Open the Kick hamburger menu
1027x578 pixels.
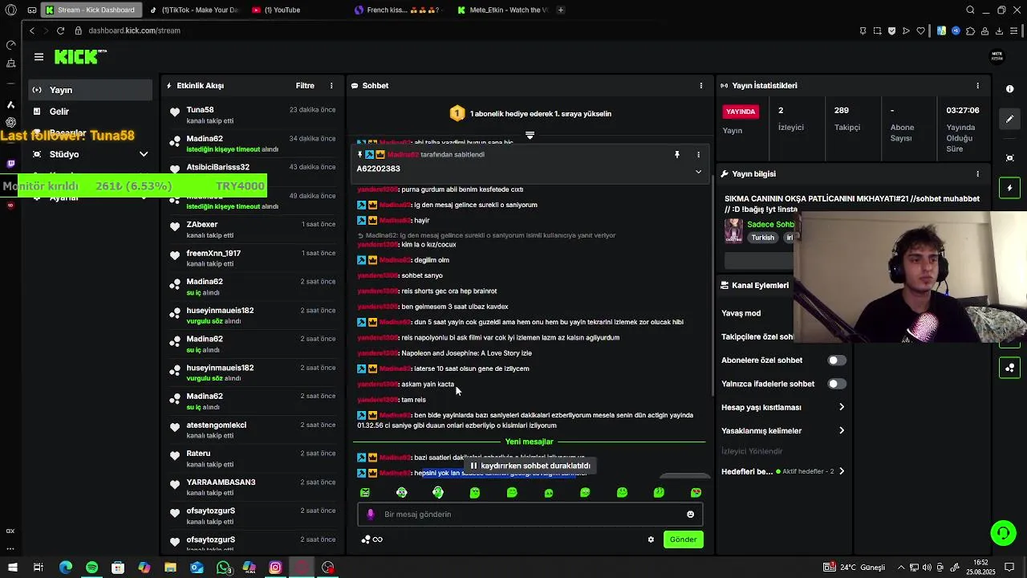point(39,57)
